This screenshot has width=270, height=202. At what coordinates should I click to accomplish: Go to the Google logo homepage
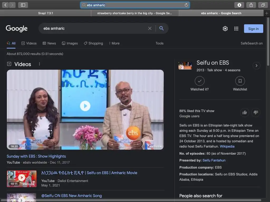(17, 28)
